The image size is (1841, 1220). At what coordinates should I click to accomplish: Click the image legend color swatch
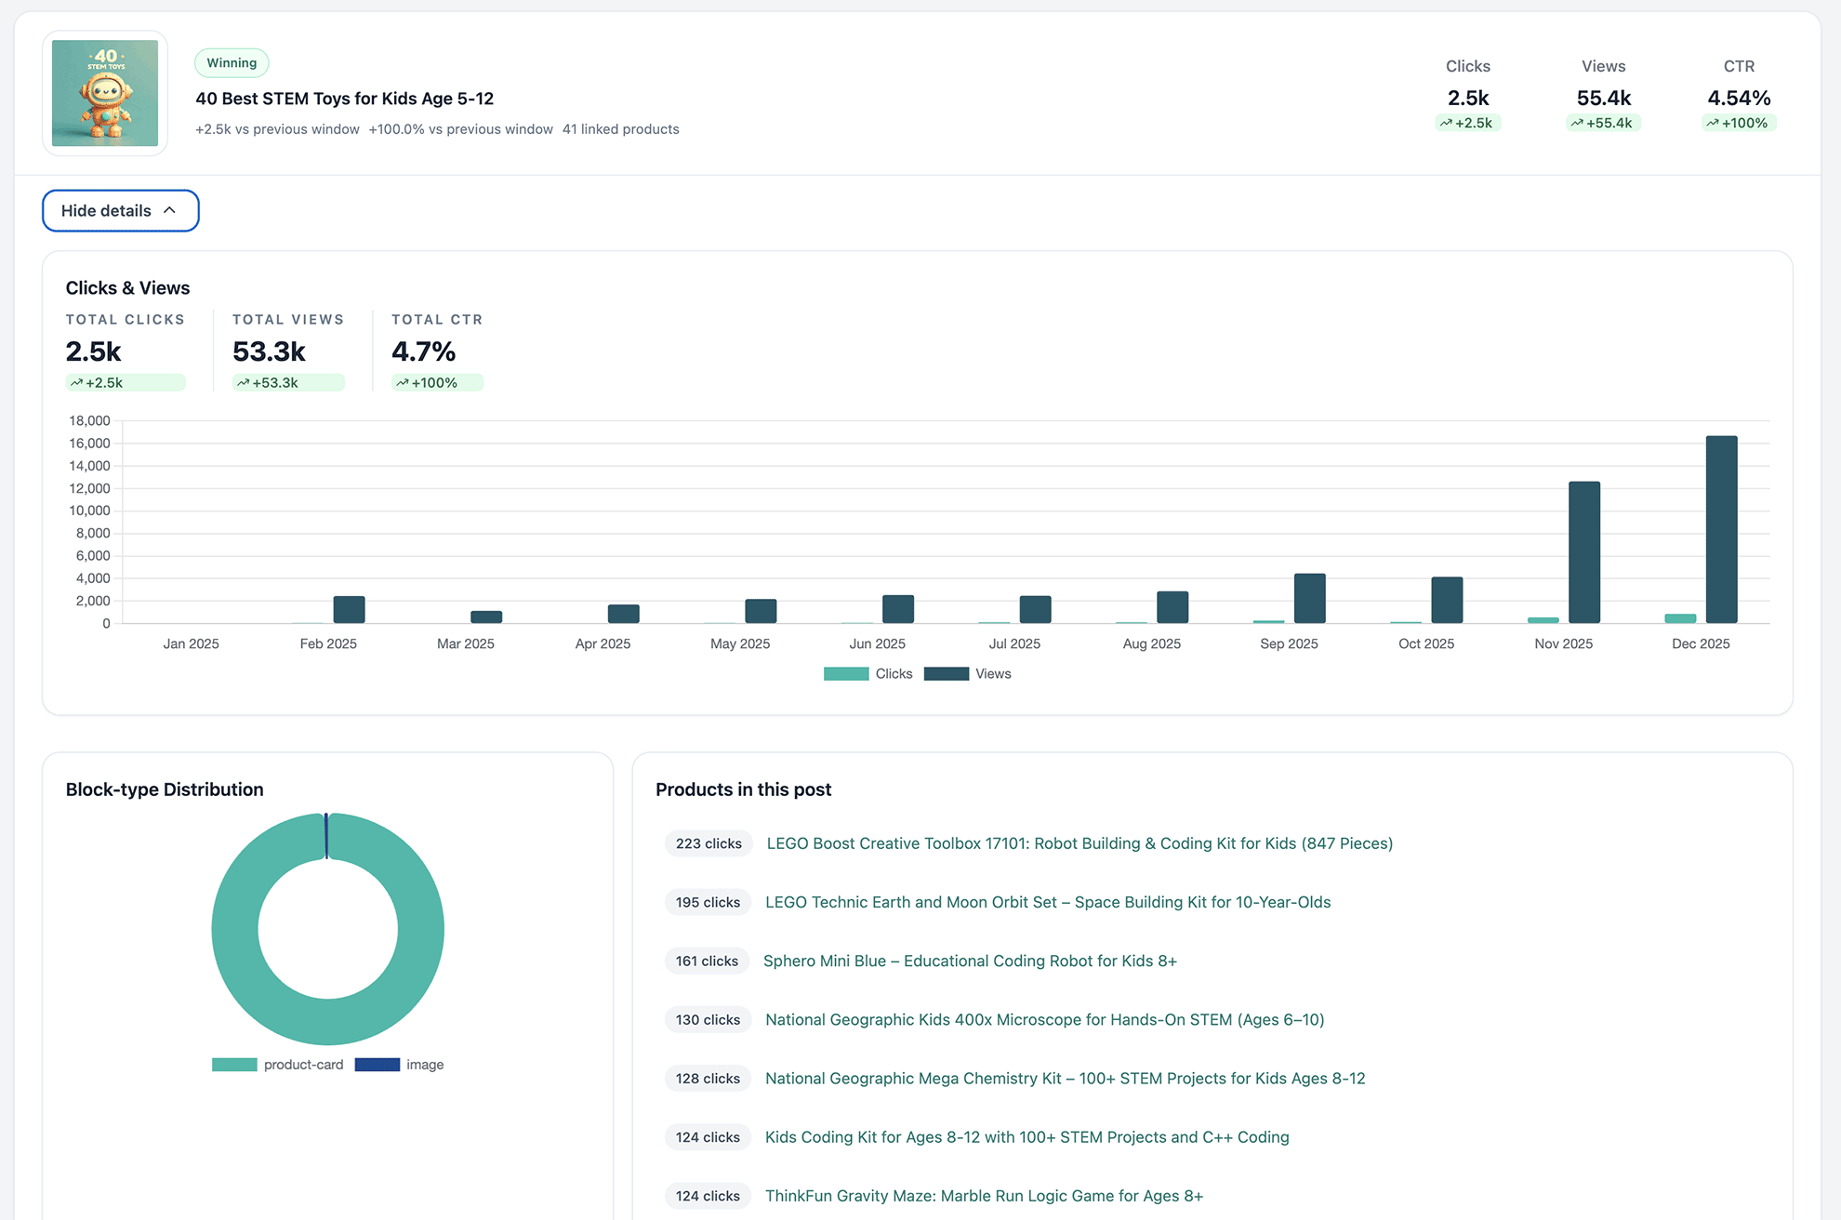tap(377, 1065)
